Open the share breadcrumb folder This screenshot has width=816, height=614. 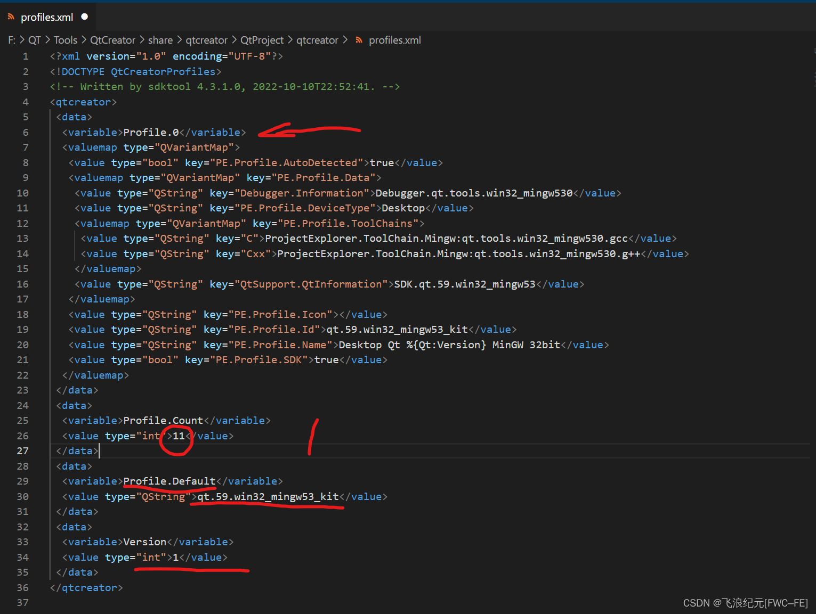point(160,40)
